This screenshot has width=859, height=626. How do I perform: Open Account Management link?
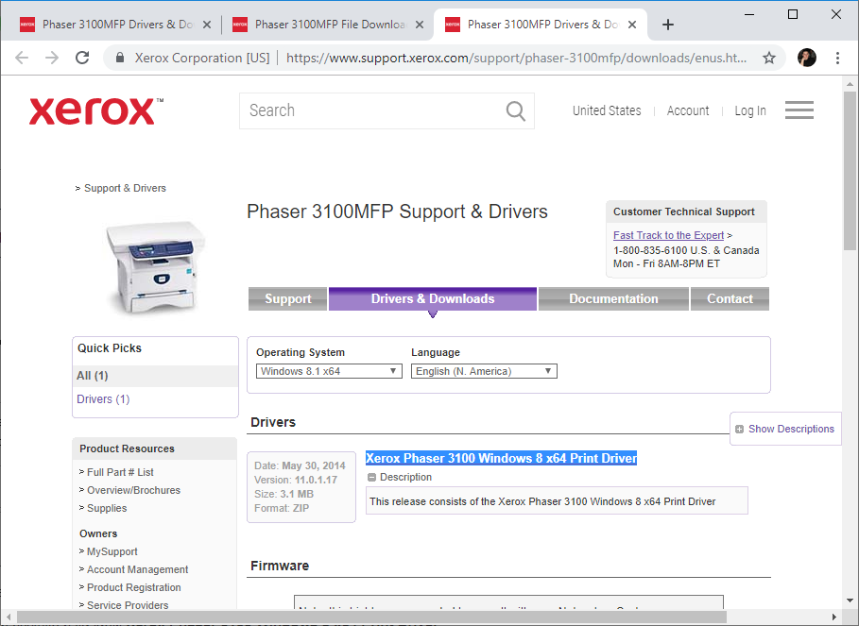point(137,569)
